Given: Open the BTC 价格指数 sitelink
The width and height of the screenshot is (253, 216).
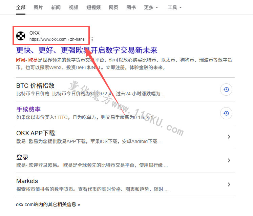Looking at the screenshot, I should pos(35,86).
